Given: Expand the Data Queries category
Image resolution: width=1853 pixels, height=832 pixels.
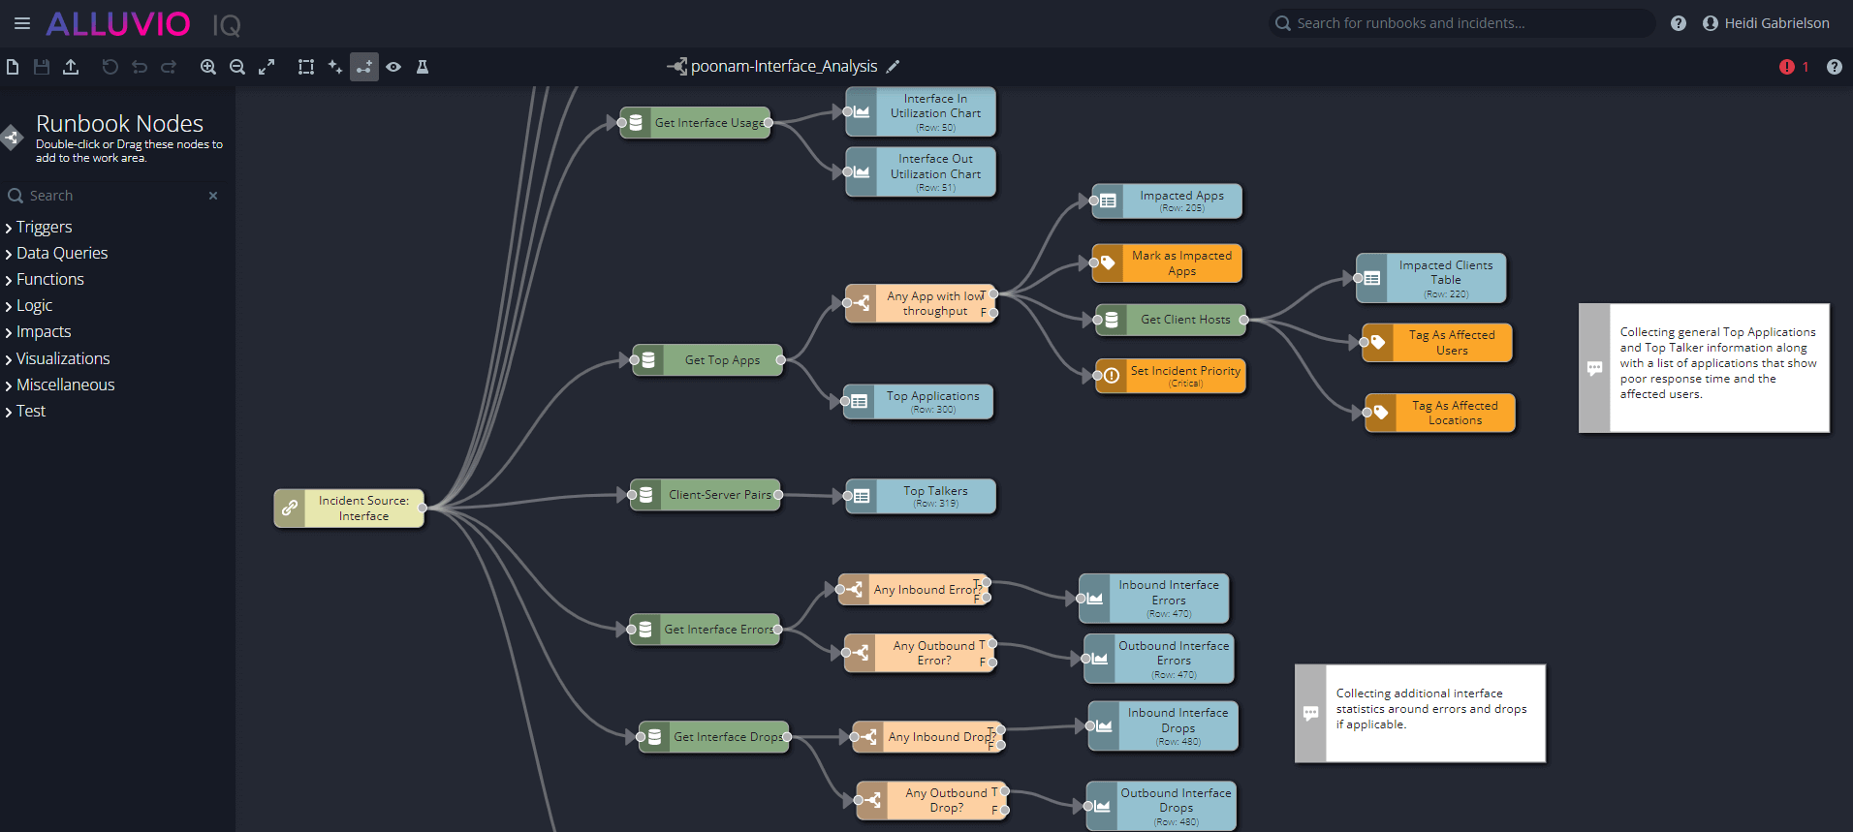Looking at the screenshot, I should [x=61, y=253].
